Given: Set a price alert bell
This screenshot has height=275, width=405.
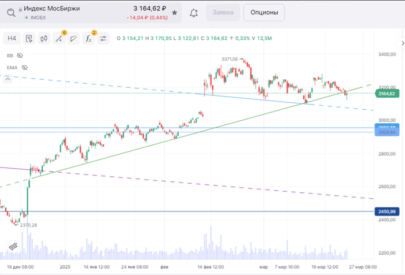Looking at the screenshot, I should (x=194, y=12).
